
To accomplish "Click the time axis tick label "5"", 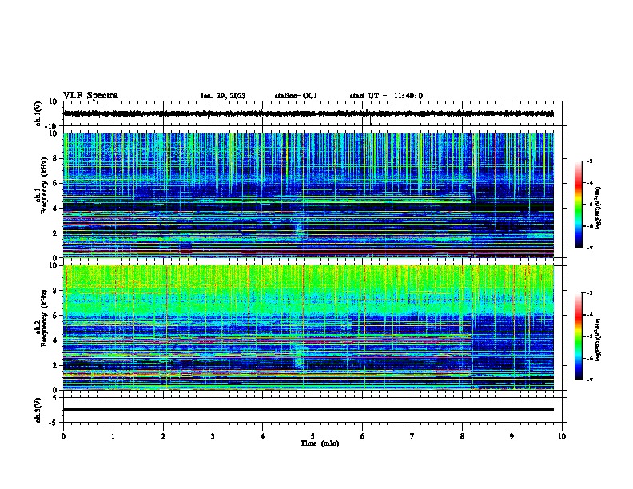I will [313, 436].
